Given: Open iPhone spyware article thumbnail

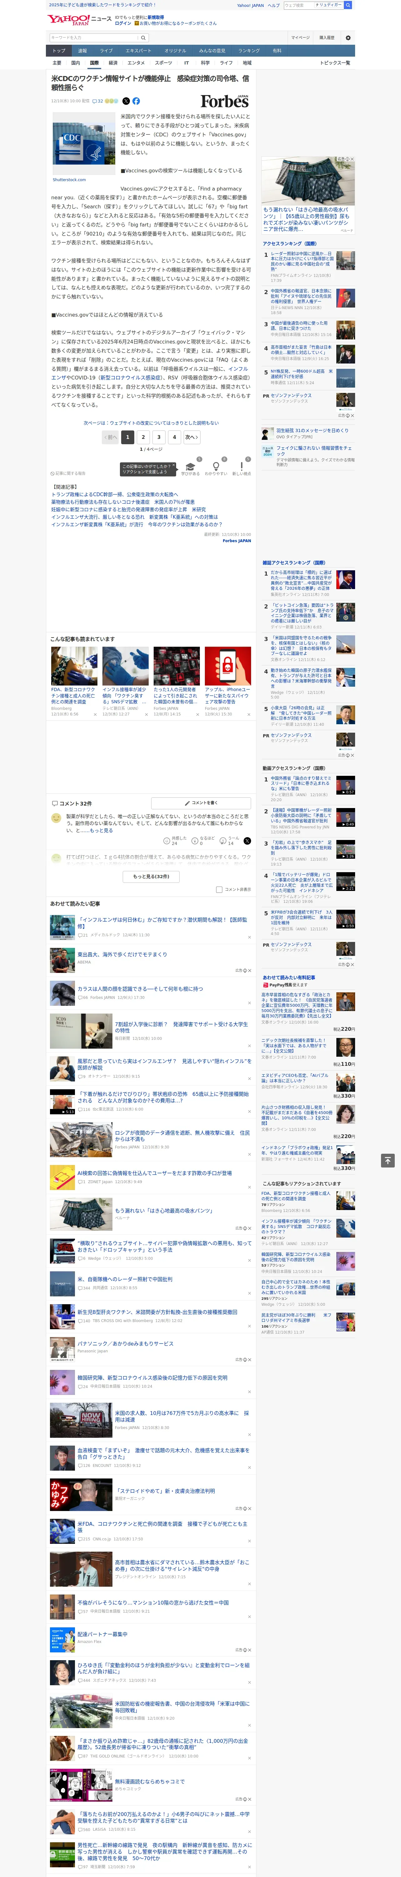Looking at the screenshot, I should 228,666.
